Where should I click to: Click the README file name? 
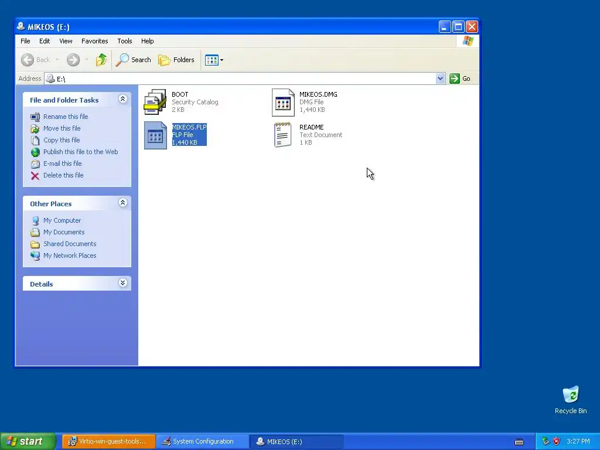pyautogui.click(x=312, y=127)
